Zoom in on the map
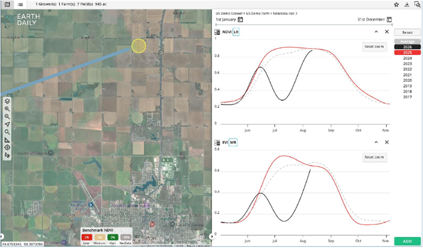The image size is (423, 248). coord(7,109)
